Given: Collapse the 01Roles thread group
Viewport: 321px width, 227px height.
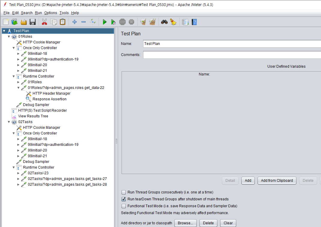Looking at the screenshot, I should click(9, 37).
